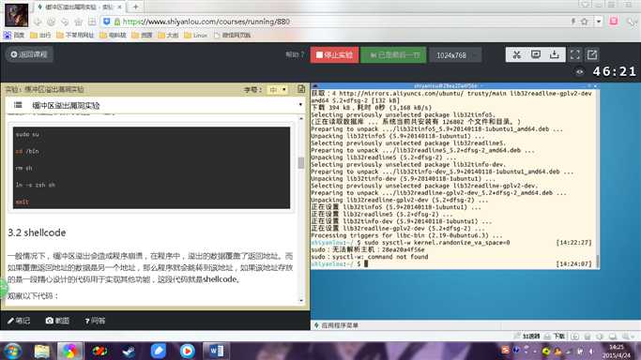Open the font size dropdown
Image resolution: width=641 pixels, height=360 pixels.
278,89
